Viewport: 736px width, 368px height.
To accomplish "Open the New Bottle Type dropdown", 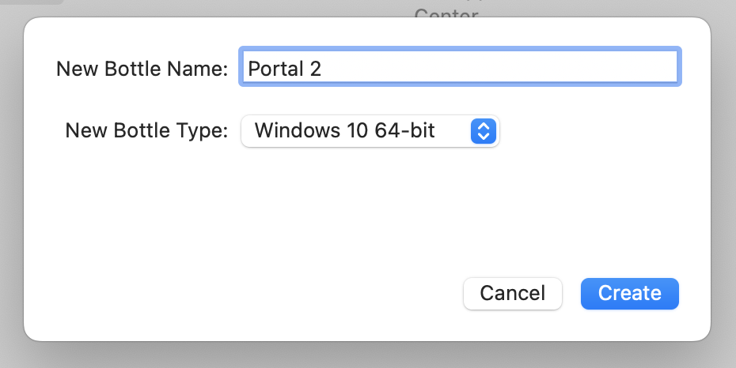I will 370,130.
